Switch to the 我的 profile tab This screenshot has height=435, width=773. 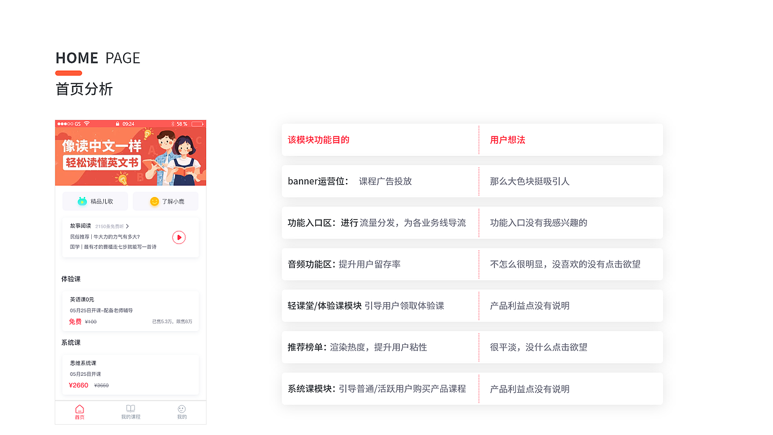point(182,413)
